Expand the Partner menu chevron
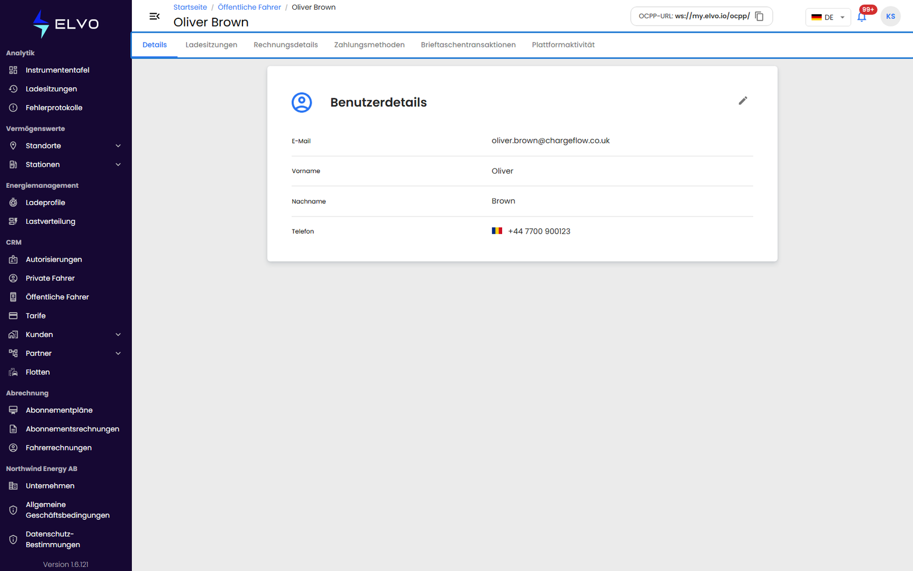This screenshot has width=913, height=571. pyautogui.click(x=118, y=353)
